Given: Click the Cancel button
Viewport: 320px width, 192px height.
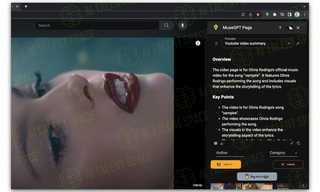Looking at the screenshot, I should click(288, 164).
